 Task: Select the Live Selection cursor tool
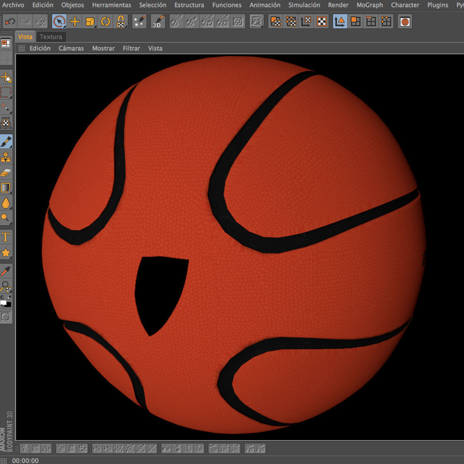(59, 22)
